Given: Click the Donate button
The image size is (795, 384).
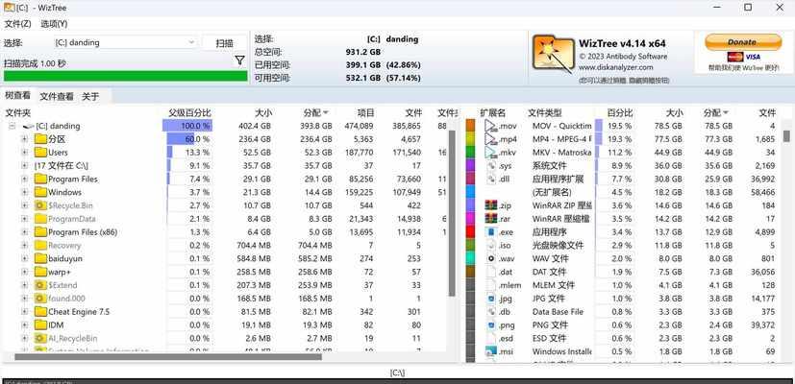Looking at the screenshot, I should coord(743,42).
